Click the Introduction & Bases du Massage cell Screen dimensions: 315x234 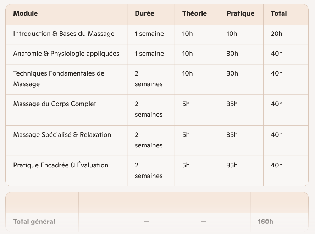[64, 34]
